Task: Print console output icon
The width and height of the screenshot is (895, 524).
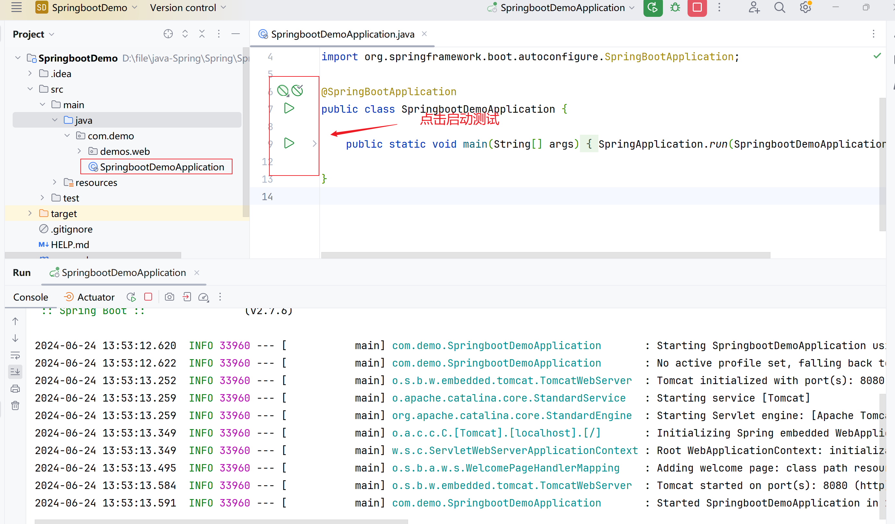Action: click(15, 389)
